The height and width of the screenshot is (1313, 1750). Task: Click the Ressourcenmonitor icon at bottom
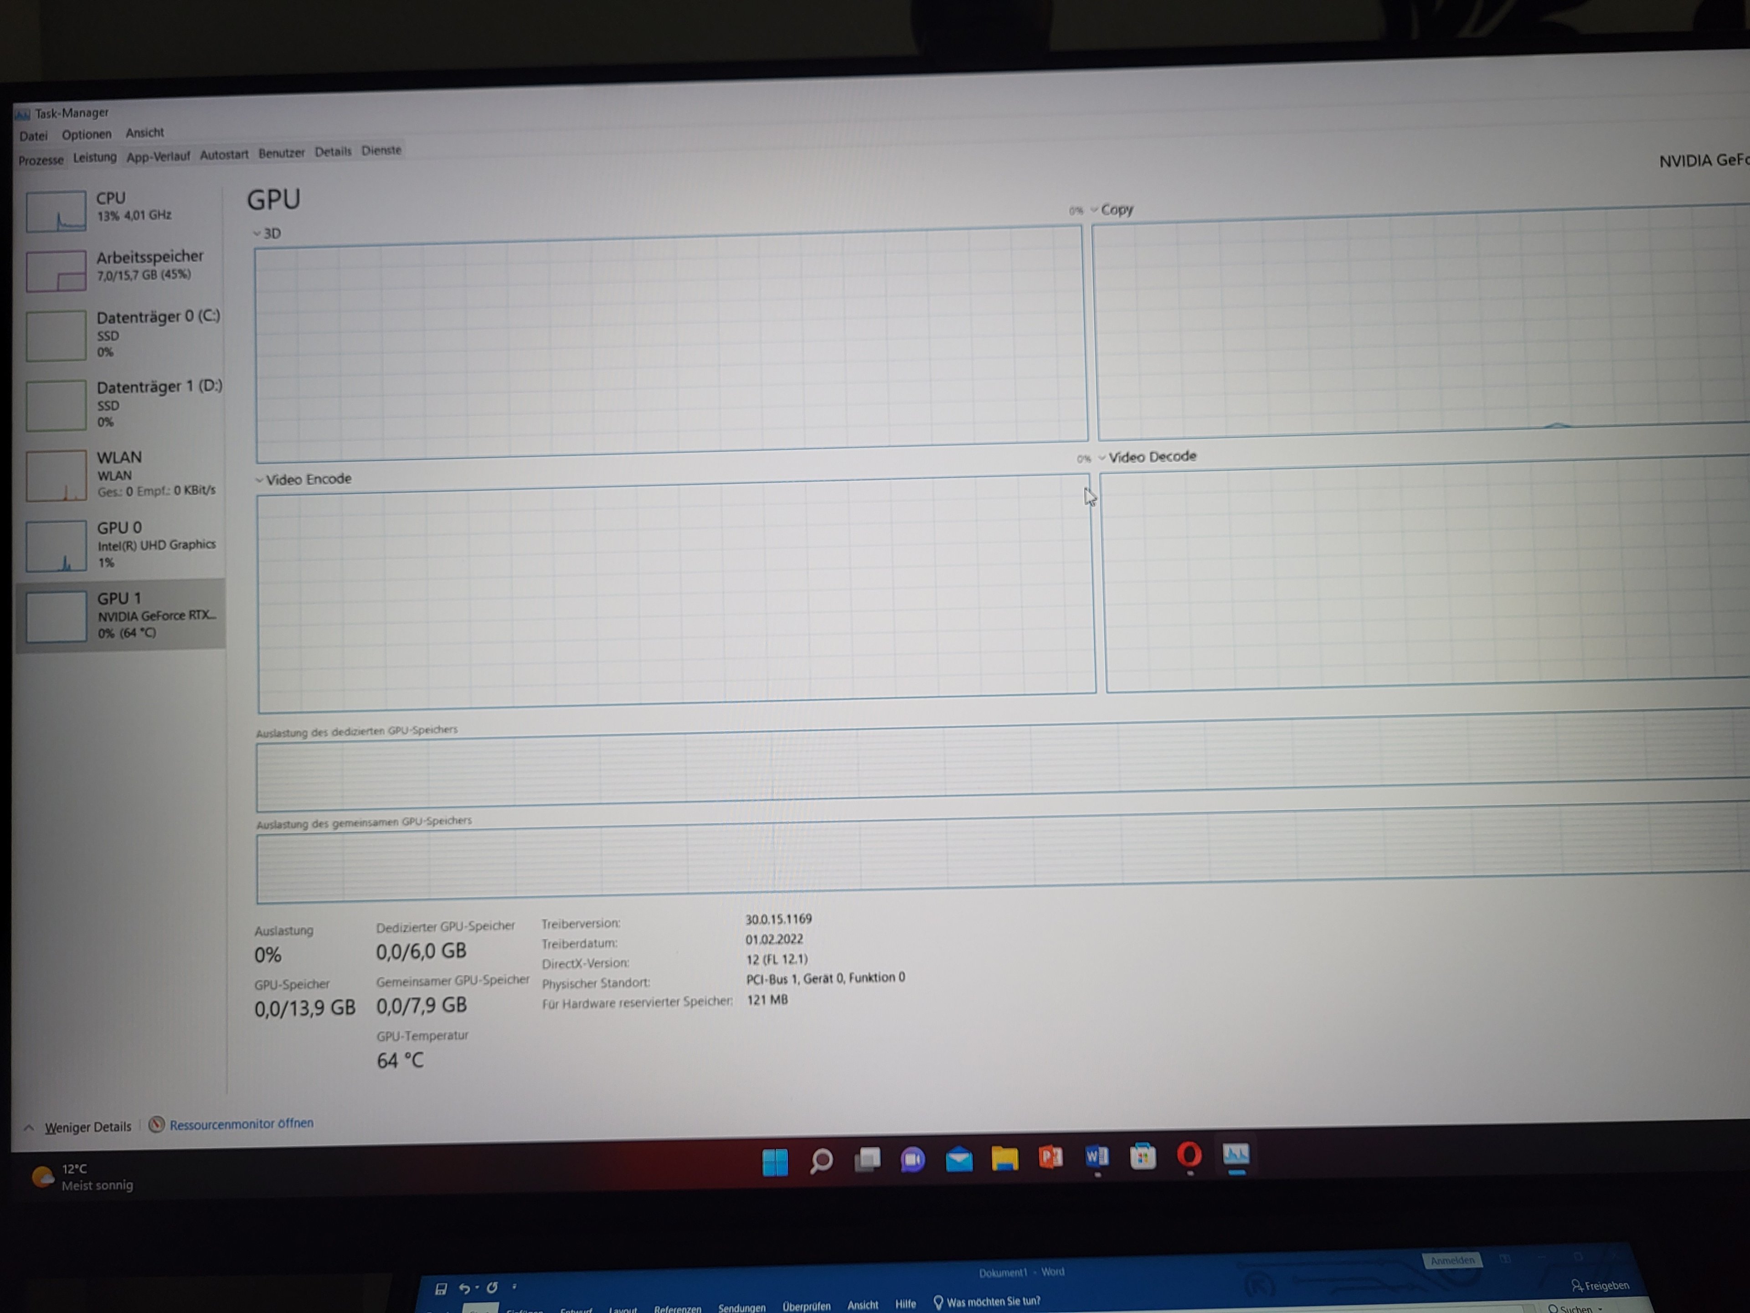157,1125
